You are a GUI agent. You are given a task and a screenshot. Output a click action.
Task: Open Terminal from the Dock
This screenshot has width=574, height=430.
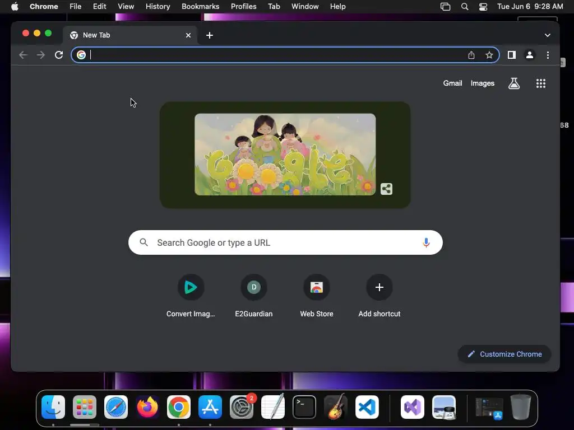point(304,407)
